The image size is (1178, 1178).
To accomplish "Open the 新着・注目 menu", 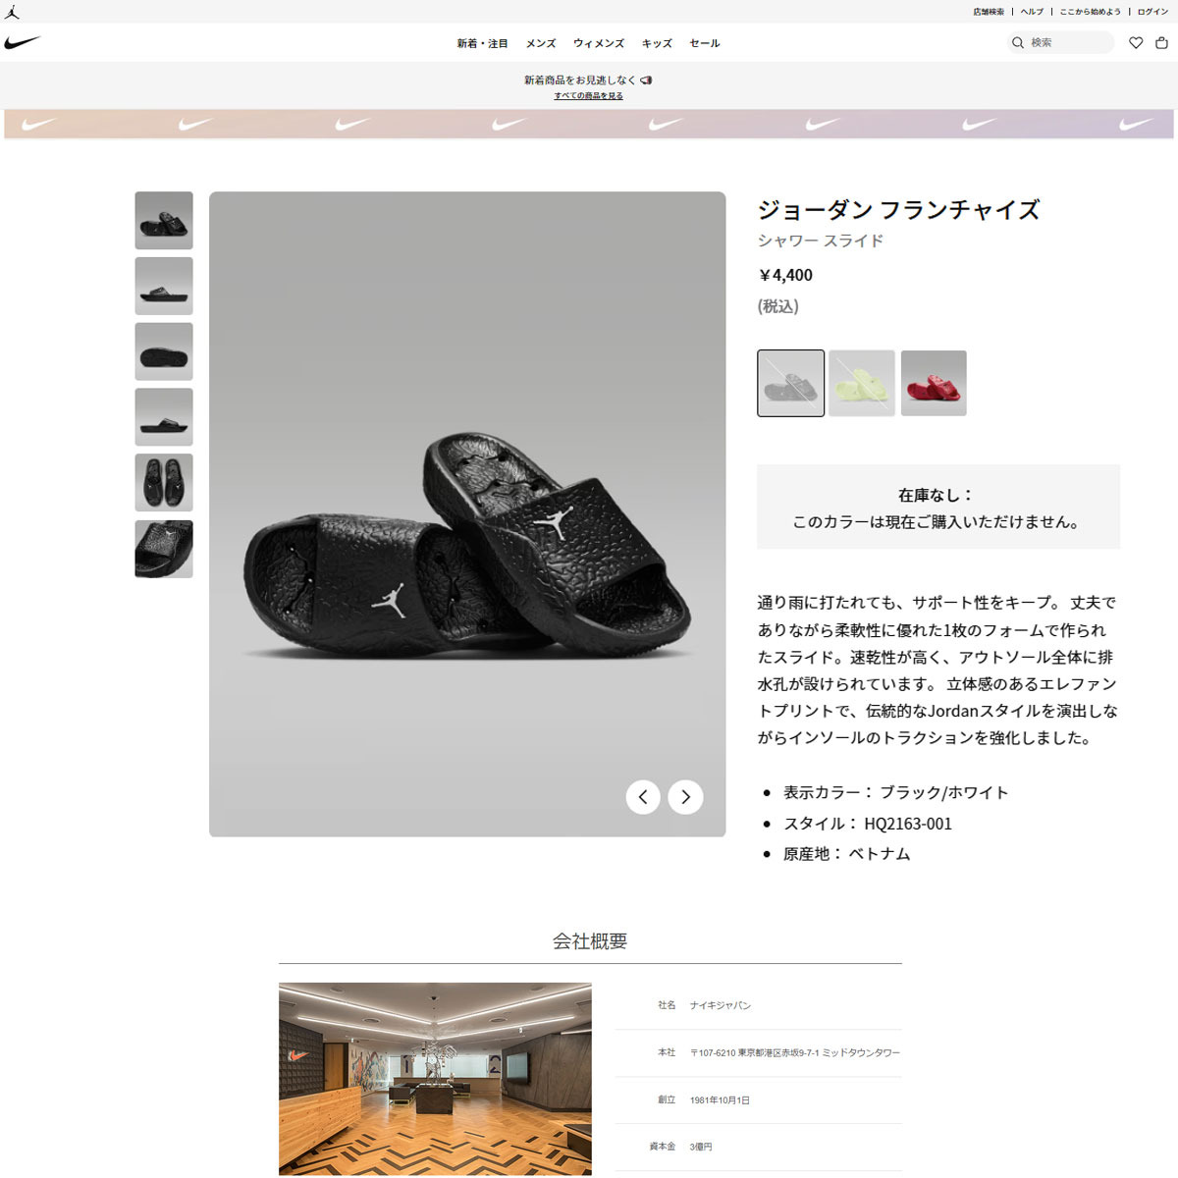I will 482,43.
